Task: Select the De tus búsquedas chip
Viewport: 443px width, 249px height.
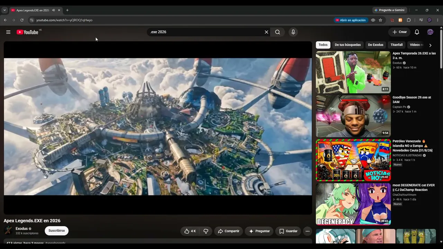Action: [347, 45]
